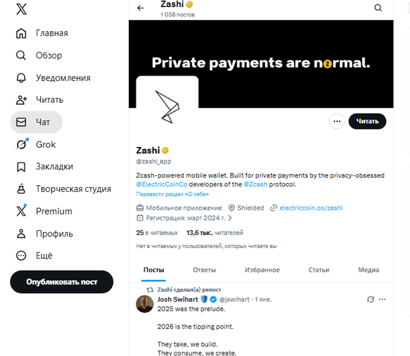Click the Grok icon on Josh Swihart post
Viewport: 410px width, 356px height.
(370, 300)
